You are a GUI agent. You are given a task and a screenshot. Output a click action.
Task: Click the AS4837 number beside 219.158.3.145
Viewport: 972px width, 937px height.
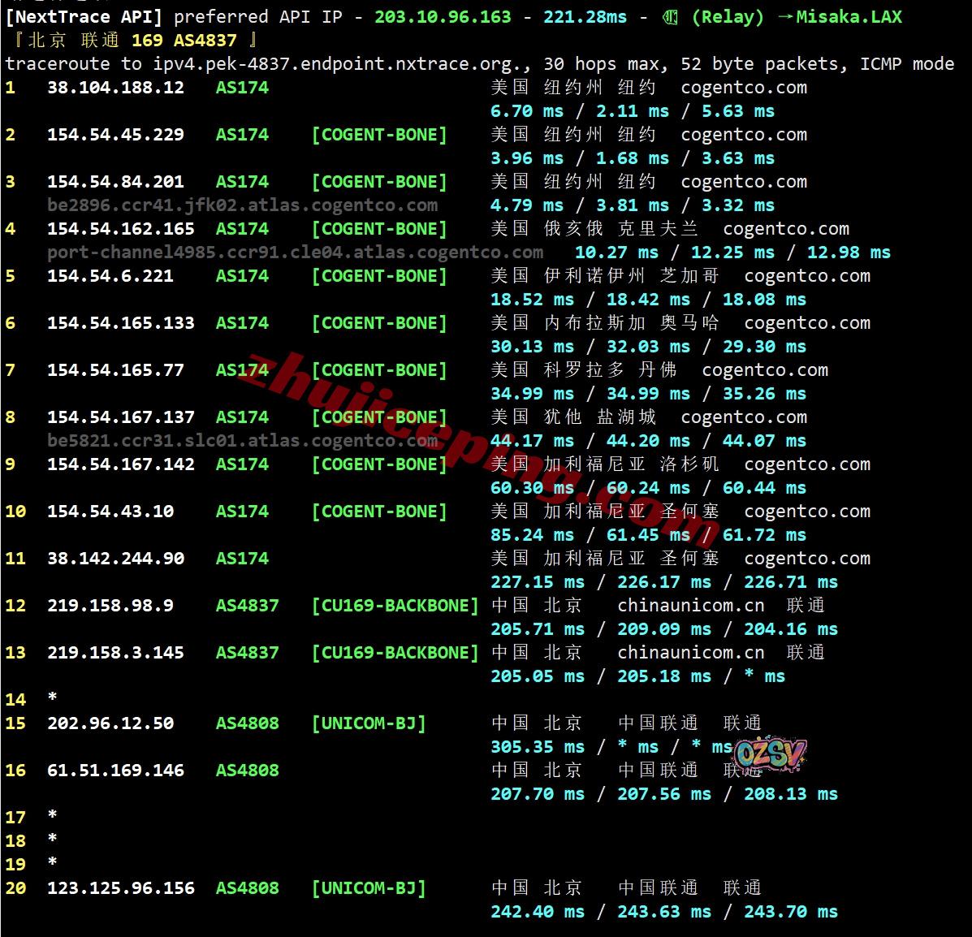coord(247,653)
